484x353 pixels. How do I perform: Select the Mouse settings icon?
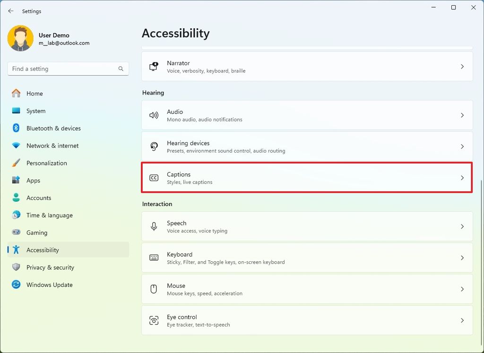click(154, 289)
